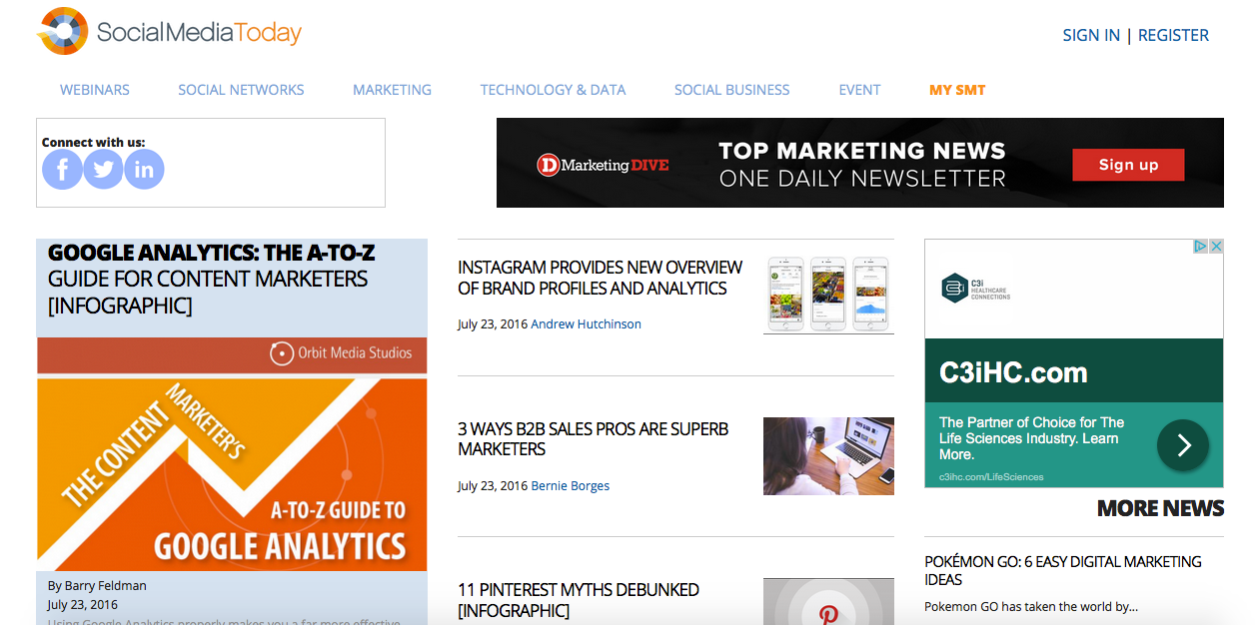This screenshot has height=625, width=1259.
Task: Click the C3i Healthcare Connections logo
Action: (x=976, y=289)
